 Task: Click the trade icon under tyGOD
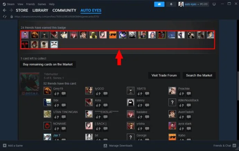(98, 94)
